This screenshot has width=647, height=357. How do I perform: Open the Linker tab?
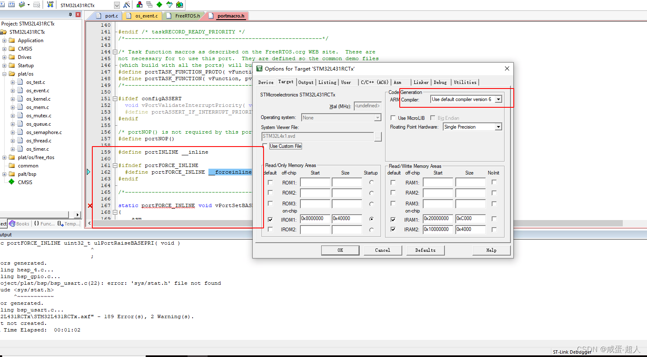click(421, 82)
